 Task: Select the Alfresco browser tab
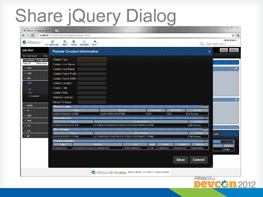(38, 31)
